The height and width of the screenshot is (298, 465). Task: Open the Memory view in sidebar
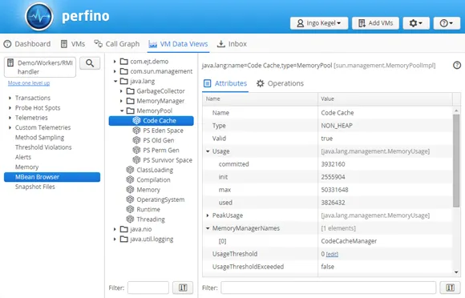(x=27, y=167)
